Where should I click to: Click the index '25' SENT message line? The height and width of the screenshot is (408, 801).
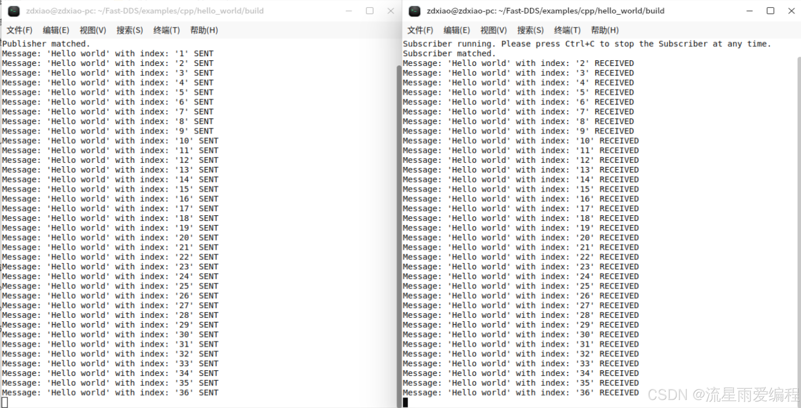[110, 286]
